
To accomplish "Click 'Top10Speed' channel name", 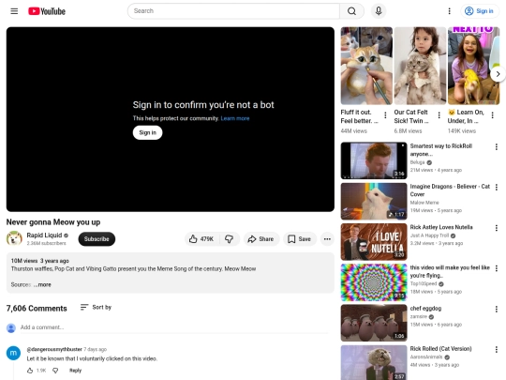I will pos(424,283).
